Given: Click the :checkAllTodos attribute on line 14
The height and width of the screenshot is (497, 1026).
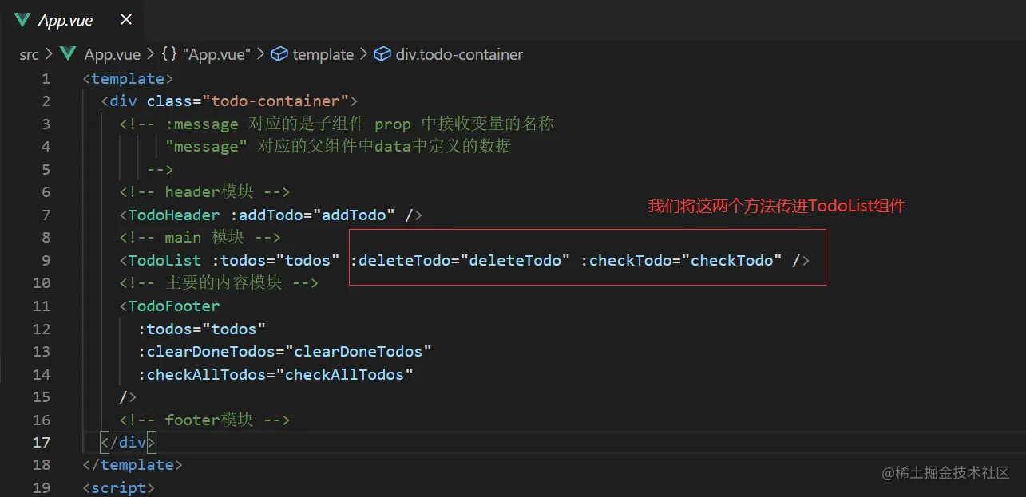Looking at the screenshot, I should 275,374.
